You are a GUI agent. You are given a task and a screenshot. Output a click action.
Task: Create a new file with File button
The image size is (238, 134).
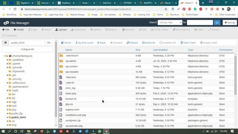tap(6, 30)
